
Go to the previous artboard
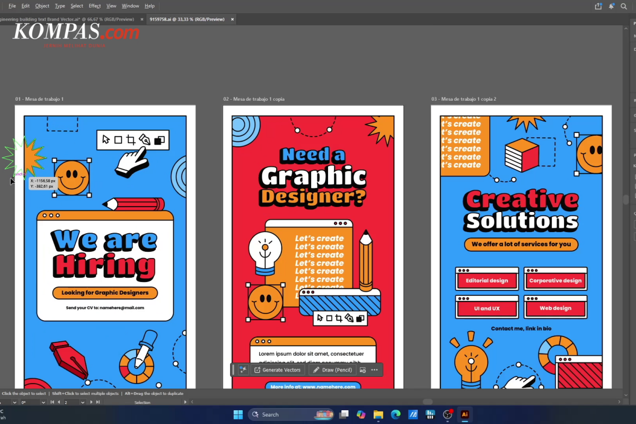point(58,402)
